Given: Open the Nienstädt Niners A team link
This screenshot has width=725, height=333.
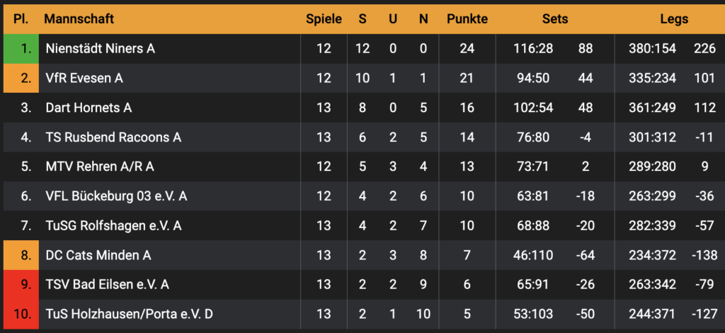Looking at the screenshot, I should click(100, 49).
